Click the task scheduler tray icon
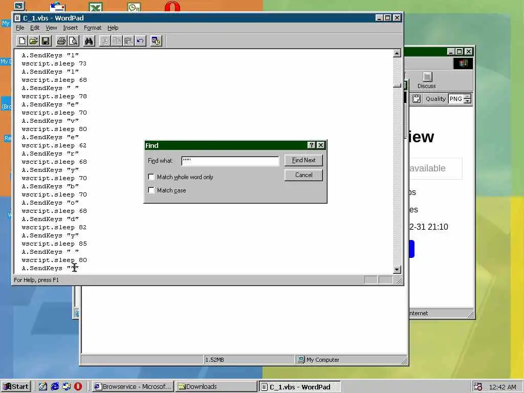The height and width of the screenshot is (393, 524). coord(478,387)
